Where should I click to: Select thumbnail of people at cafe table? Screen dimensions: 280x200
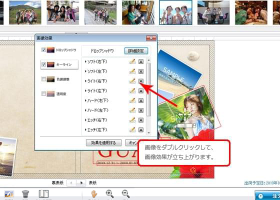[213, 12]
